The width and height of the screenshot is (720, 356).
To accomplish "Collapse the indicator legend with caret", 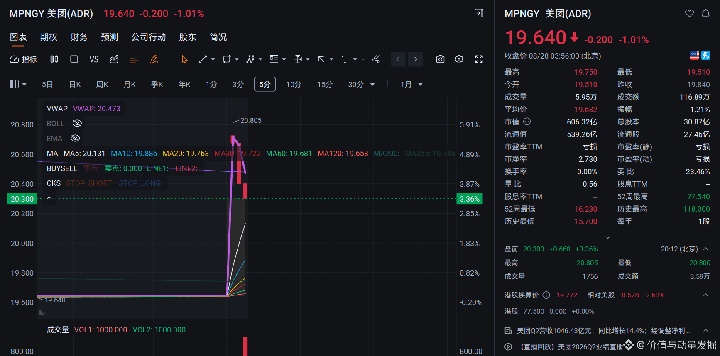I will tap(49, 198).
